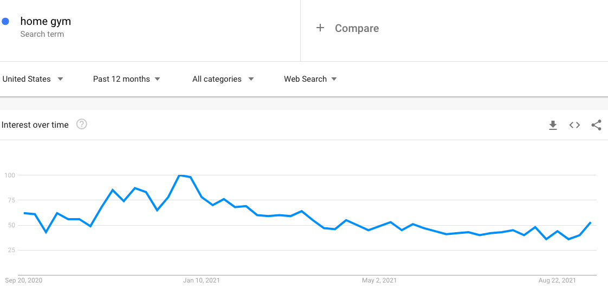Click the Jan 10, 2021 axis label
The height and width of the screenshot is (302, 608).
click(201, 280)
